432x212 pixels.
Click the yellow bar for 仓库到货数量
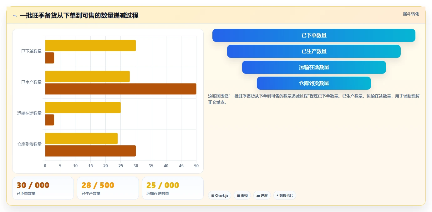coord(81,139)
